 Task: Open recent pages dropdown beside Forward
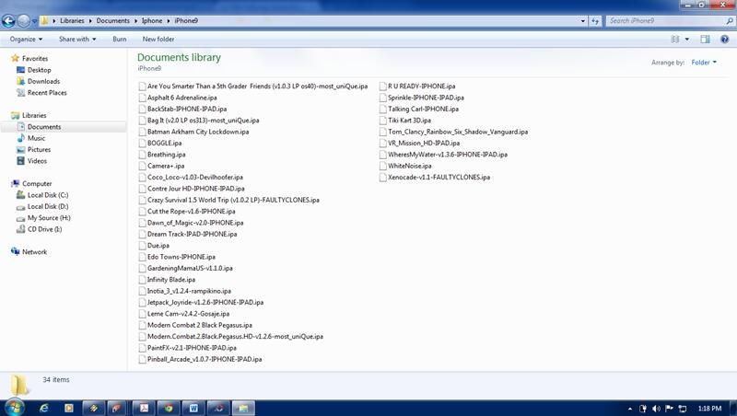(34, 20)
